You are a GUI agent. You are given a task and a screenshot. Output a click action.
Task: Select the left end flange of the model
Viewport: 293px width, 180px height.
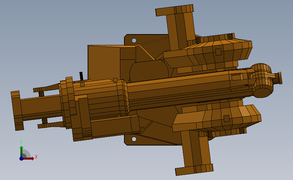click(17, 110)
